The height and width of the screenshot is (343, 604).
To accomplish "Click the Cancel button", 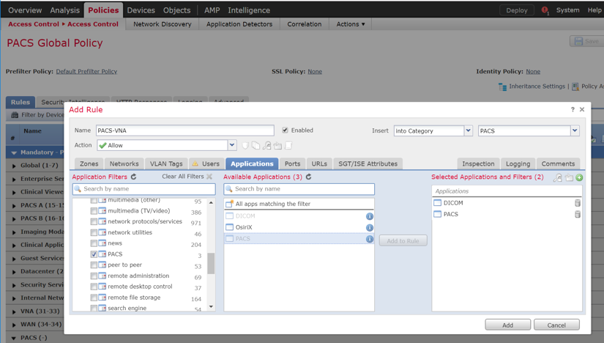I will click(x=556, y=325).
